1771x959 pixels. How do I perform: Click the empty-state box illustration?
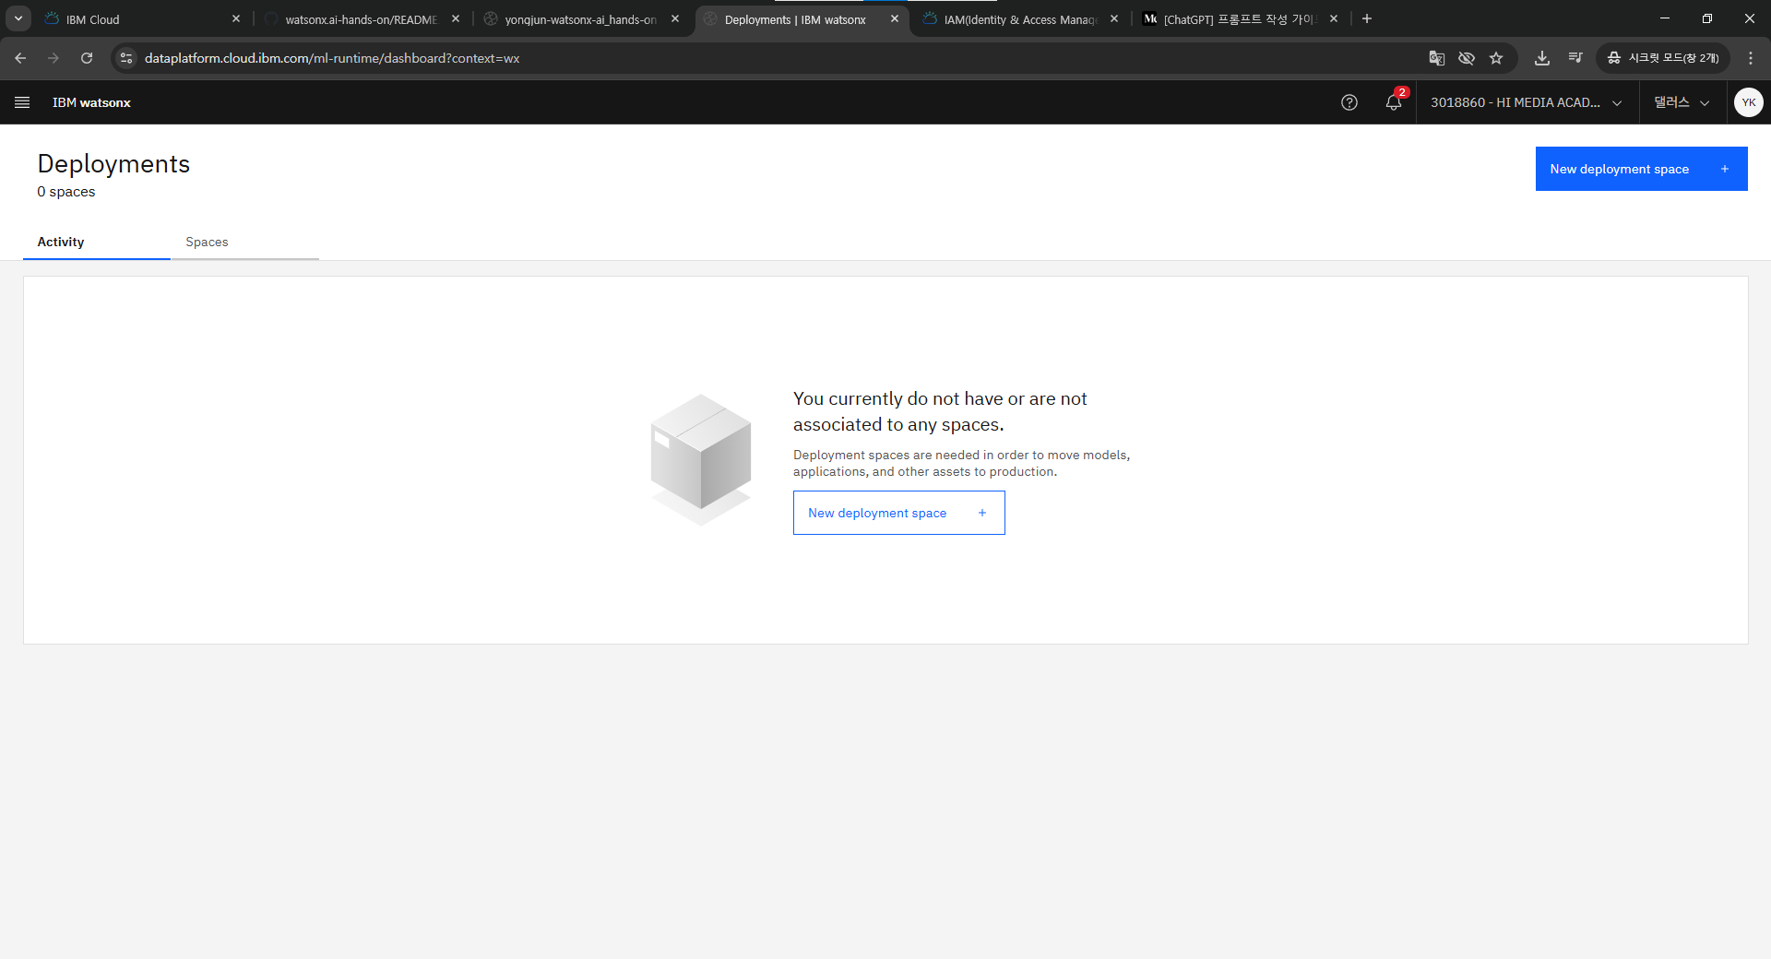pos(701,459)
